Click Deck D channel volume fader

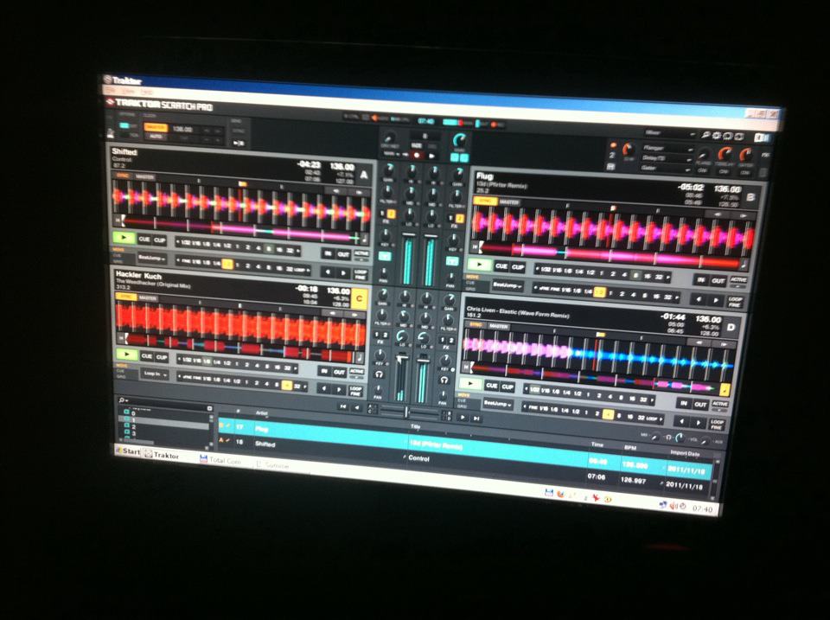[423, 361]
